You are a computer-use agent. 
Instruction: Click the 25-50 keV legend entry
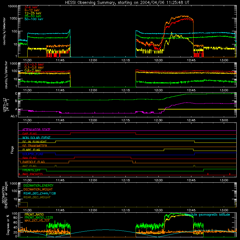(33, 16)
